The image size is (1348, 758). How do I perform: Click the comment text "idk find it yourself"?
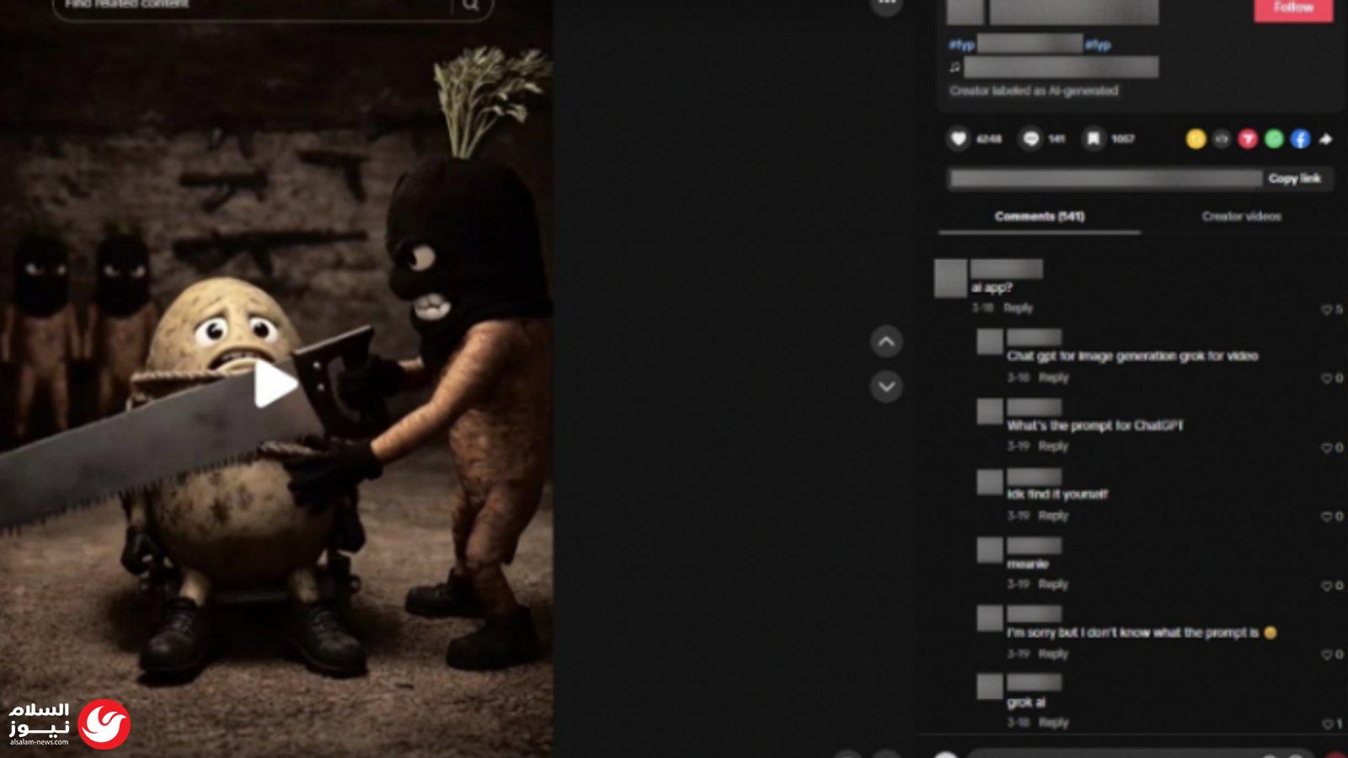click(x=1057, y=494)
